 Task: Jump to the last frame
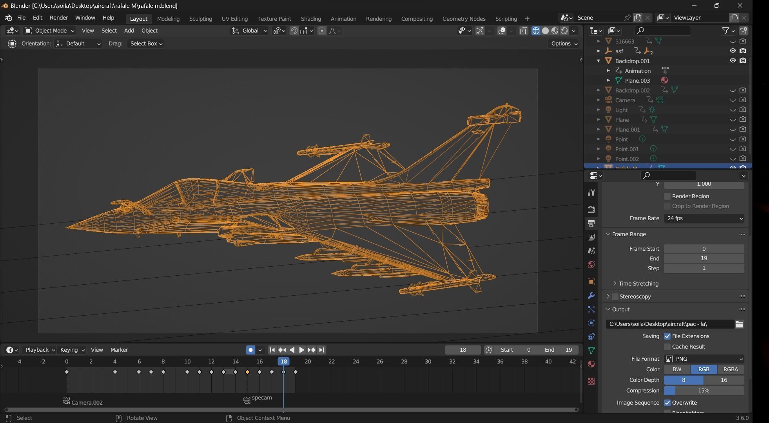pos(321,350)
